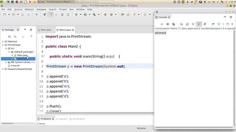
Task: Click Remove All Terminated Launches icon
Action: 173,24
